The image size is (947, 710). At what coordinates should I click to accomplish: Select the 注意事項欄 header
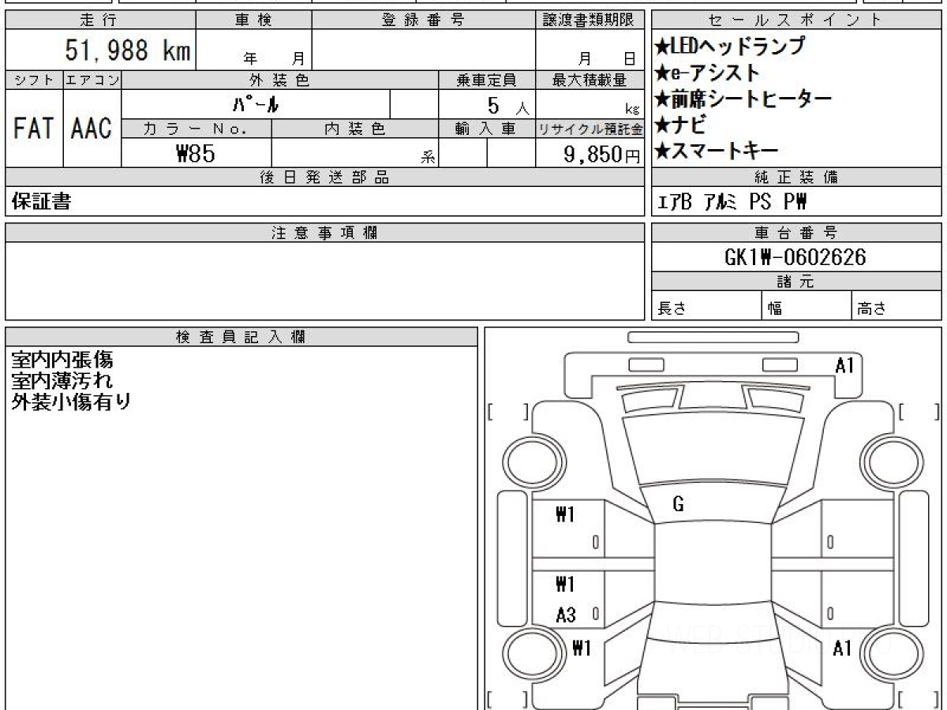(325, 233)
